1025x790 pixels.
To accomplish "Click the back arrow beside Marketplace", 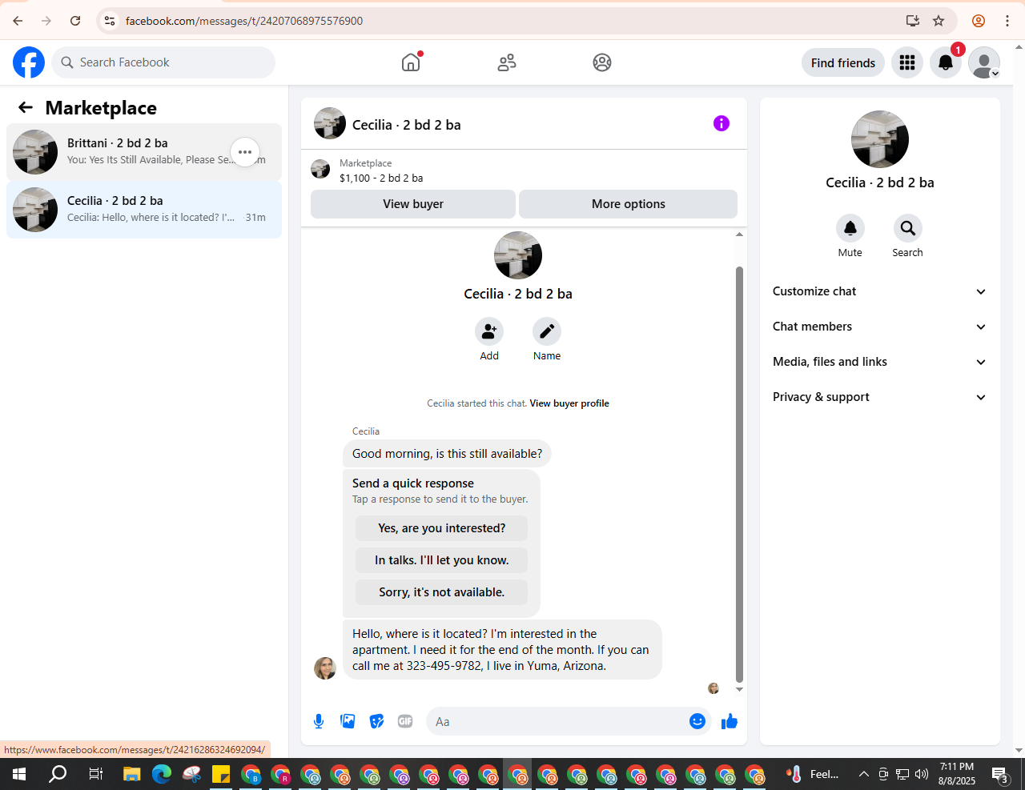I will [x=26, y=107].
